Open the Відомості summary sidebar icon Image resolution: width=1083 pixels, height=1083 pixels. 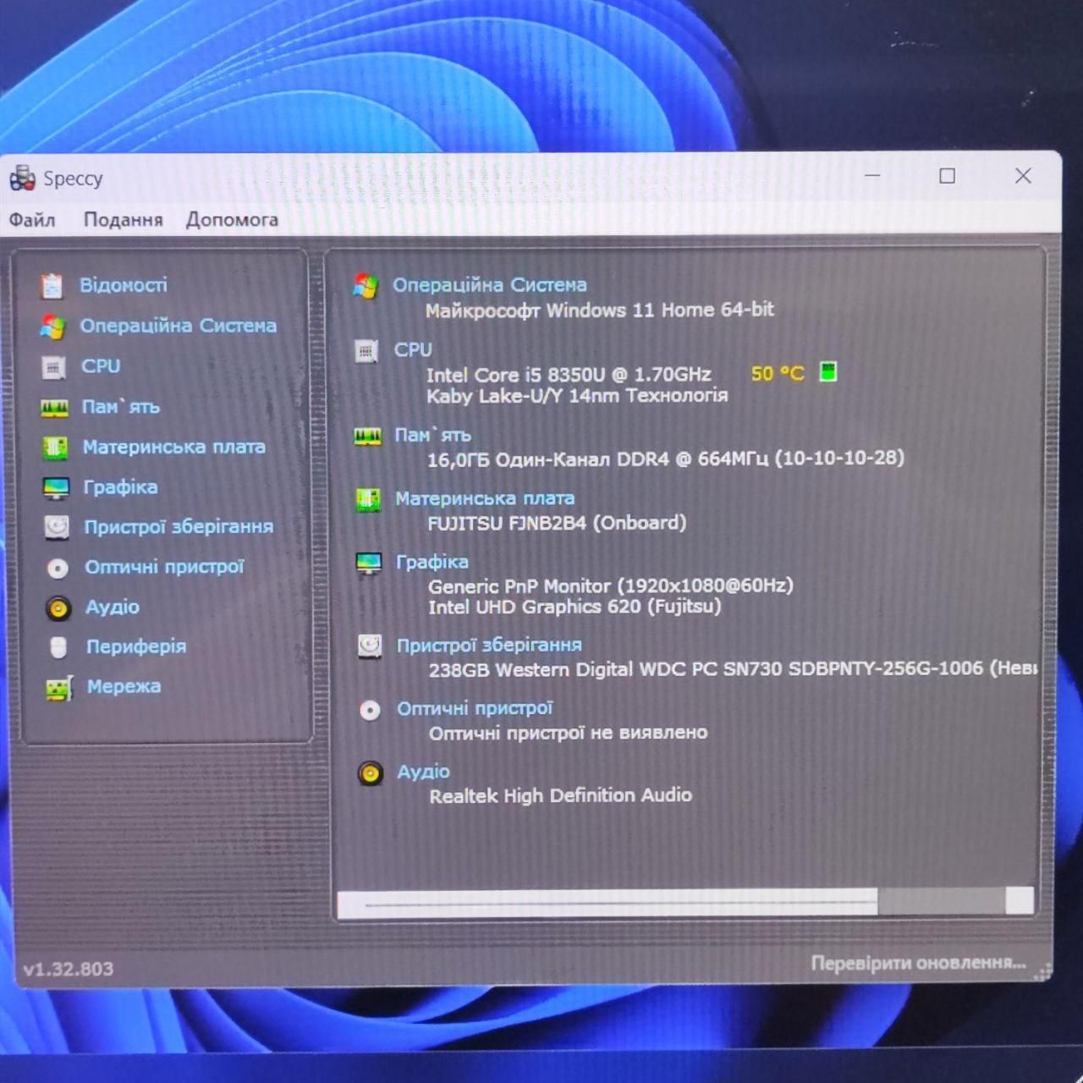click(52, 286)
